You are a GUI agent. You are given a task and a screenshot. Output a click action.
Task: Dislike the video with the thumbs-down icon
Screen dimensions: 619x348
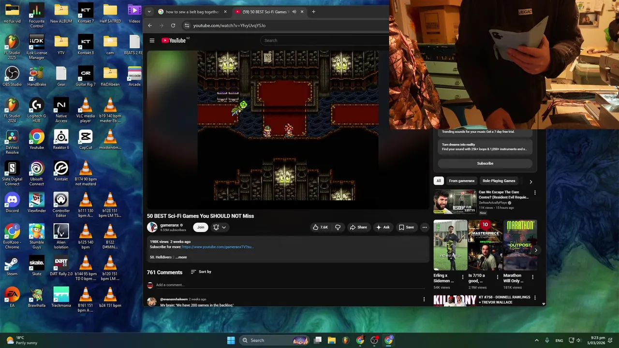click(x=338, y=227)
